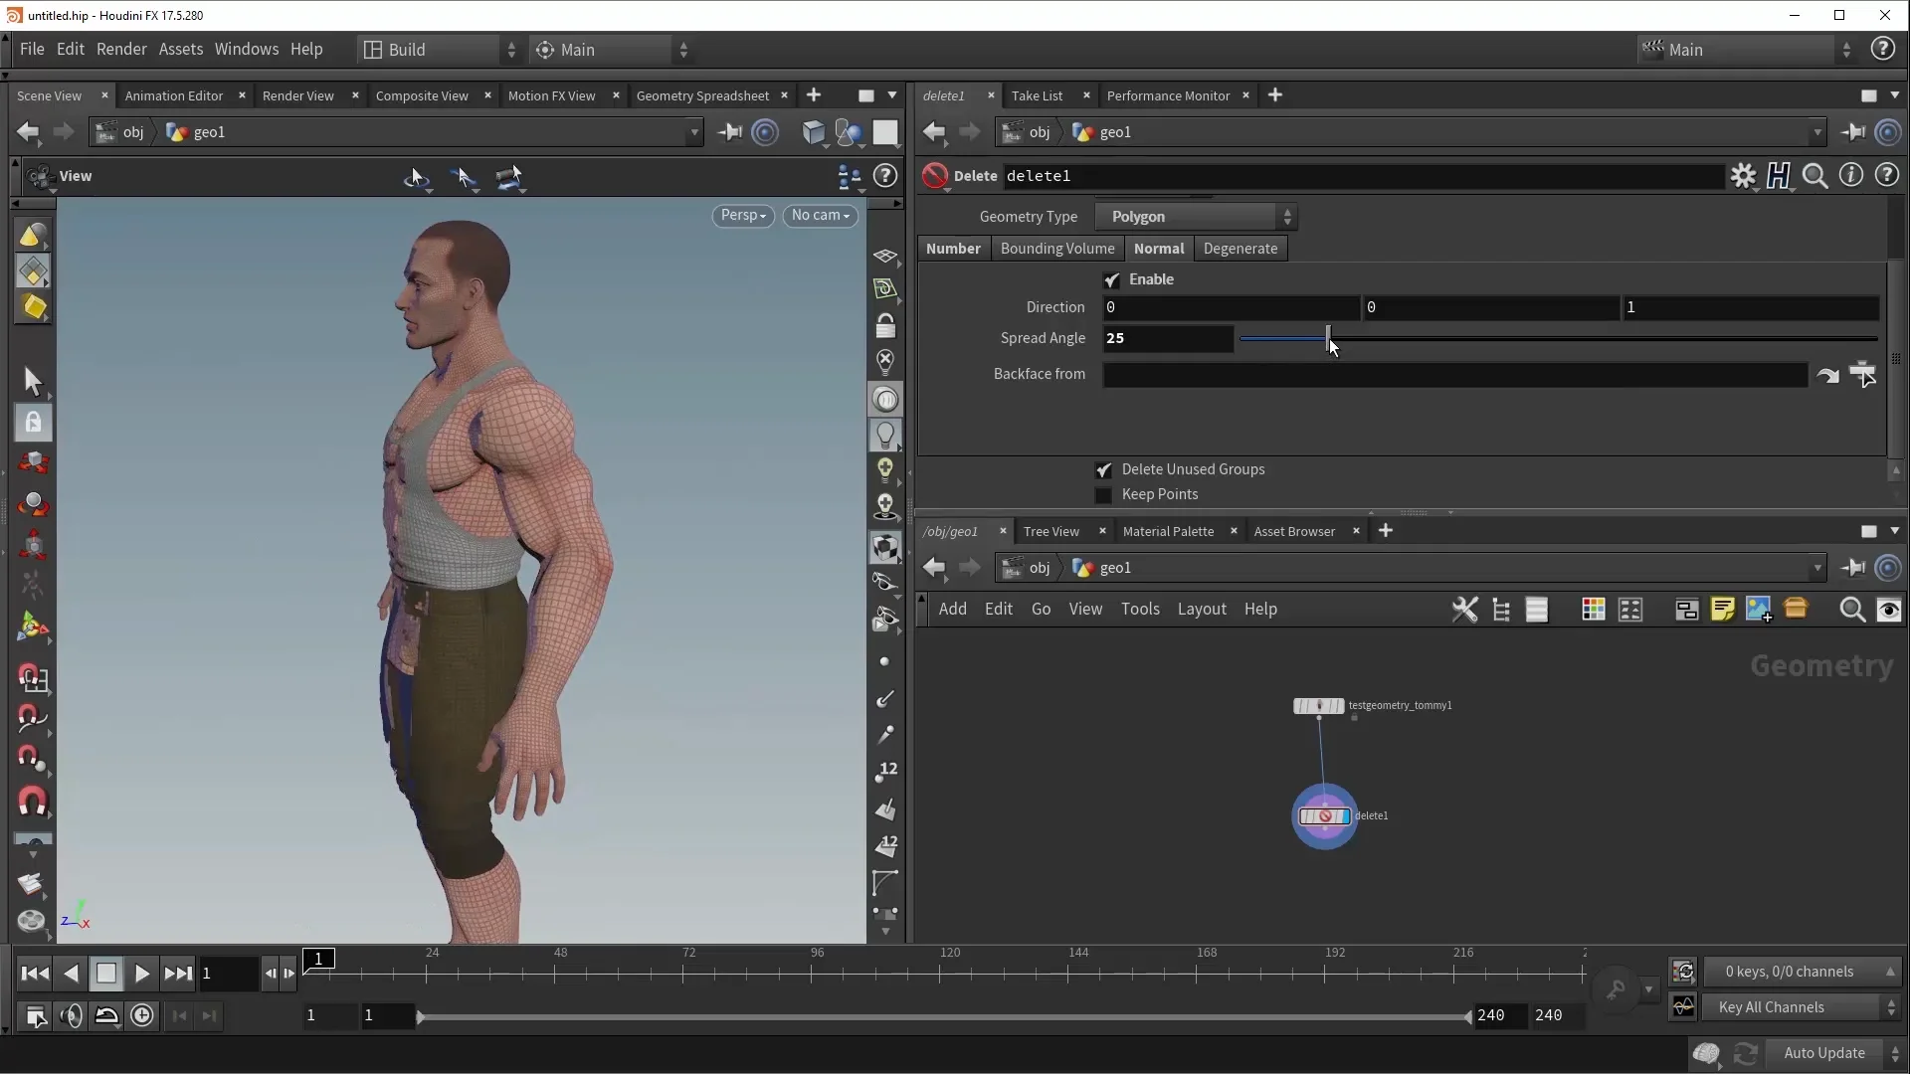Enable the Keep Points checkbox
The height and width of the screenshot is (1074, 1910).
pyautogui.click(x=1103, y=495)
